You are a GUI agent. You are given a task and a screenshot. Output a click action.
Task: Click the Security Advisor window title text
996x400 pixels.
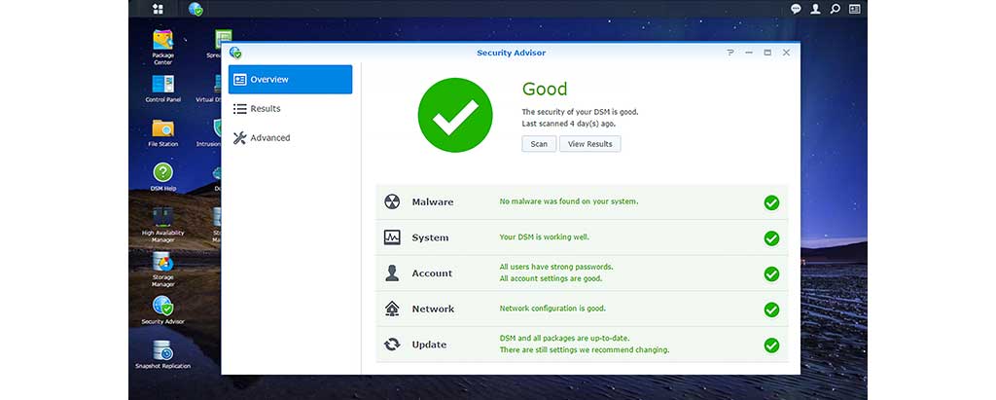click(512, 53)
